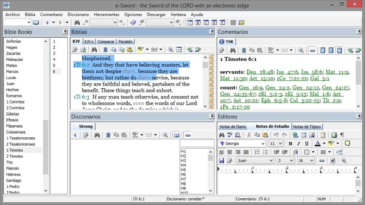Click the open book icon beside the reference box
Image resolution: width=365 pixels, height=205 pixels.
tap(36, 23)
